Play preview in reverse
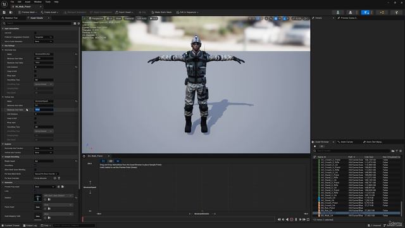The image size is (405, 228). pyautogui.click(x=287, y=220)
